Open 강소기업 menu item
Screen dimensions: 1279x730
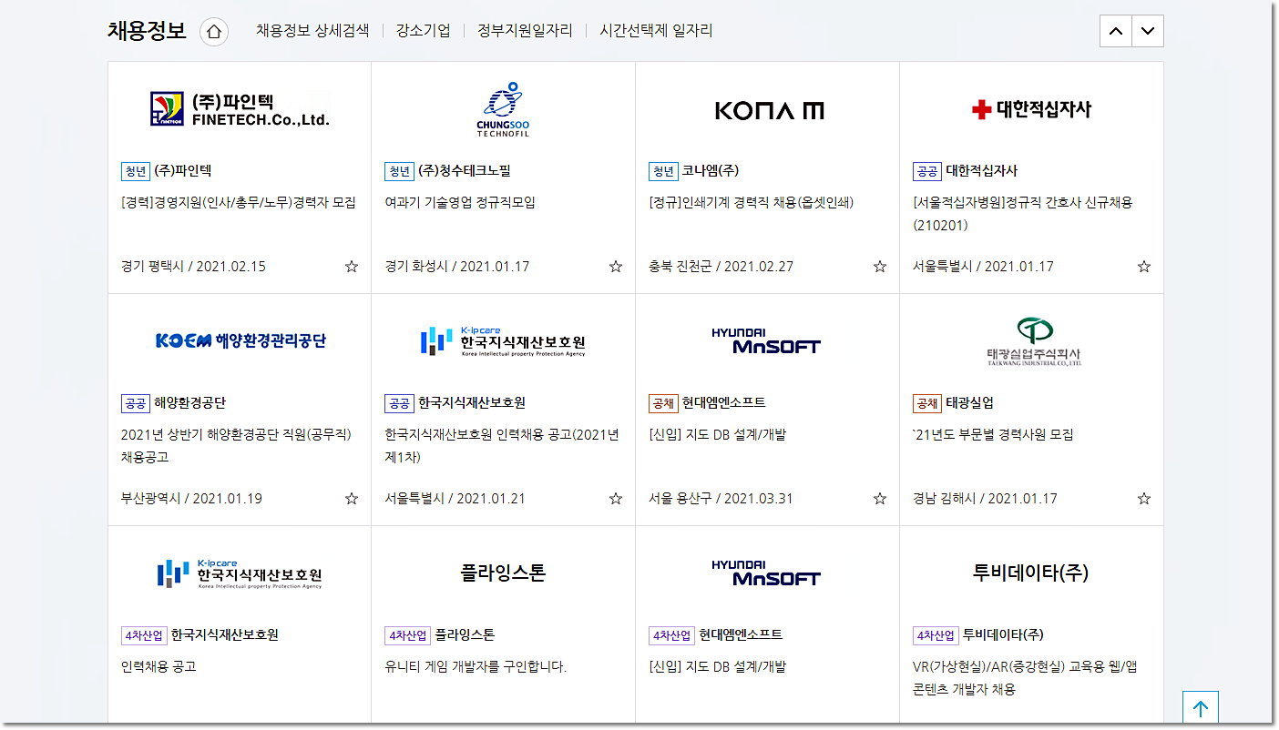[423, 31]
